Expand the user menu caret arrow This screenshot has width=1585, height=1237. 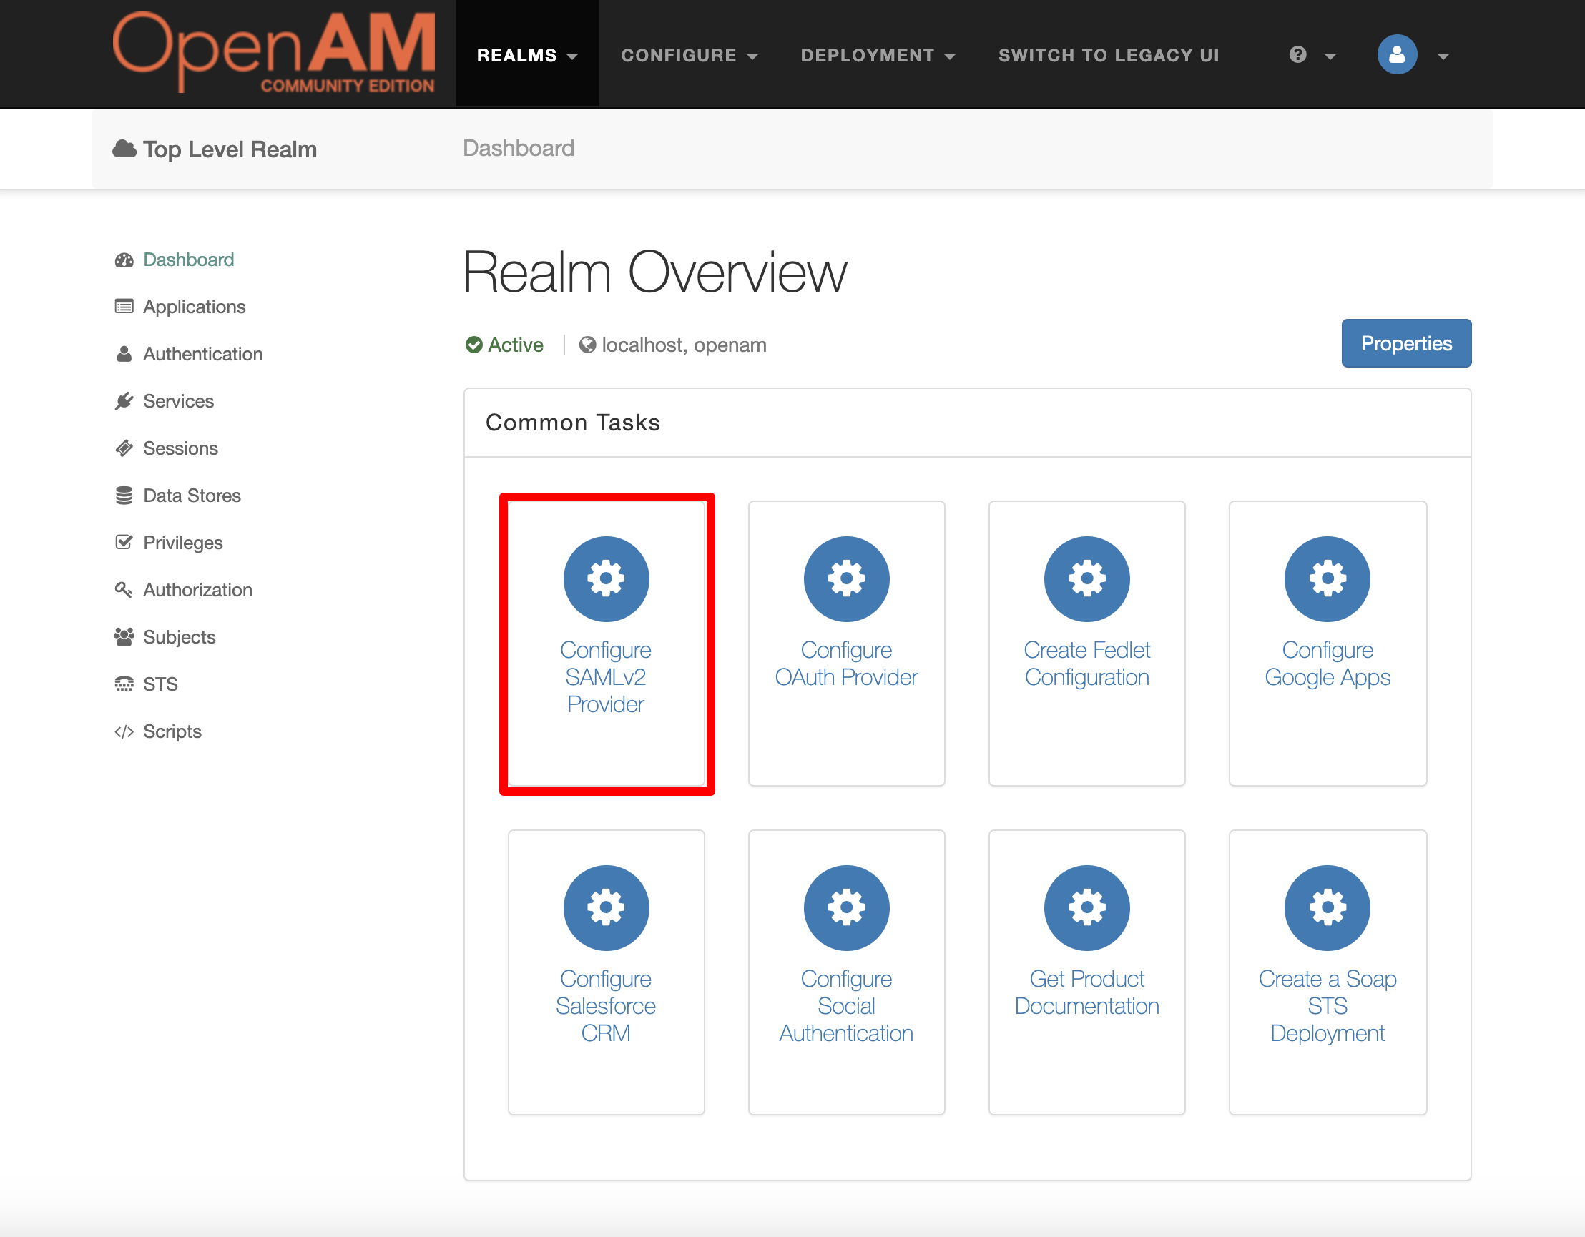point(1443,56)
